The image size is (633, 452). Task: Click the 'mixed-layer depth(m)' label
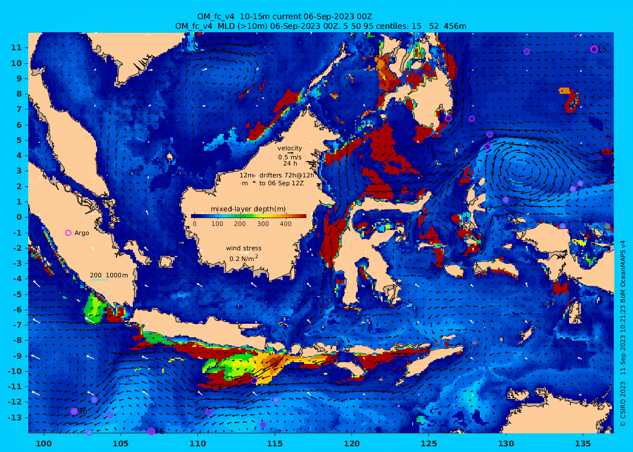tap(248, 209)
